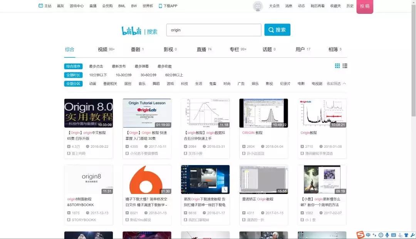Switch search results to list view
The image size is (416, 239).
[x=345, y=66]
